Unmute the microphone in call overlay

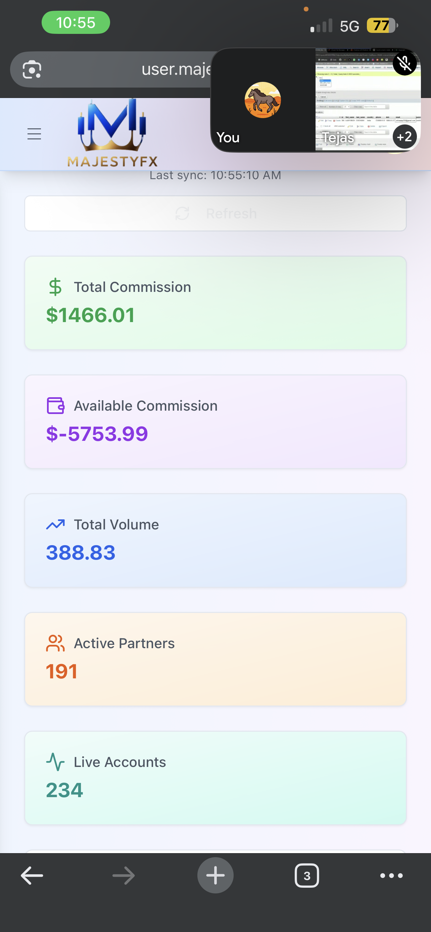[404, 63]
